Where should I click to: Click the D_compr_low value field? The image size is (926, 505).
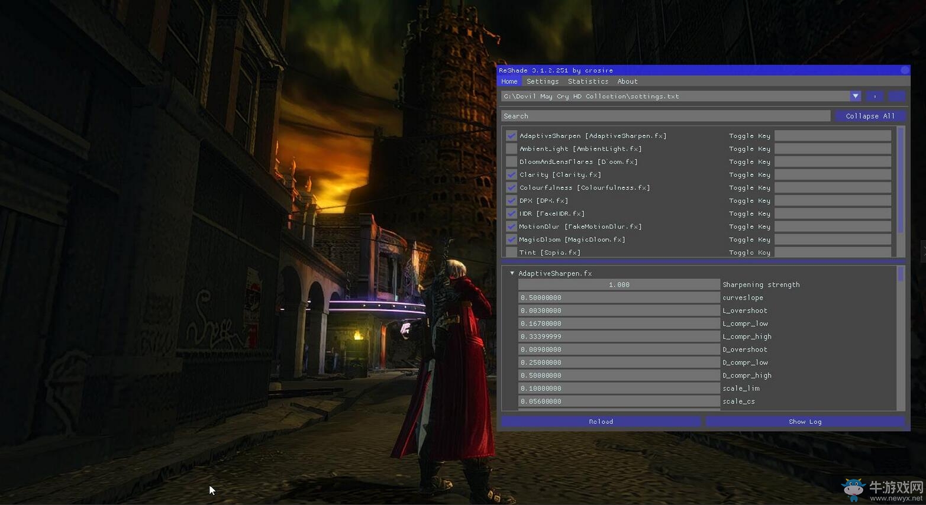(x=619, y=363)
